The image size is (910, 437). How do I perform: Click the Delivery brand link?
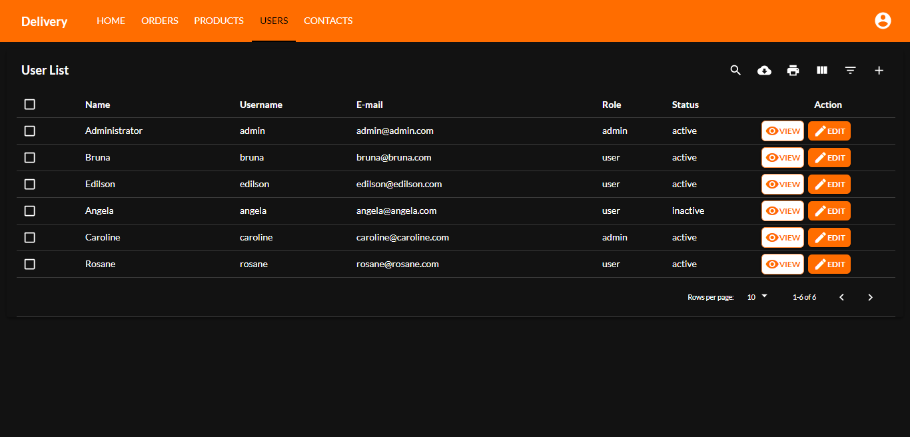(x=44, y=21)
